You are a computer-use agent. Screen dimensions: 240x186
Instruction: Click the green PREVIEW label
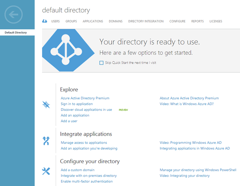click(123, 110)
